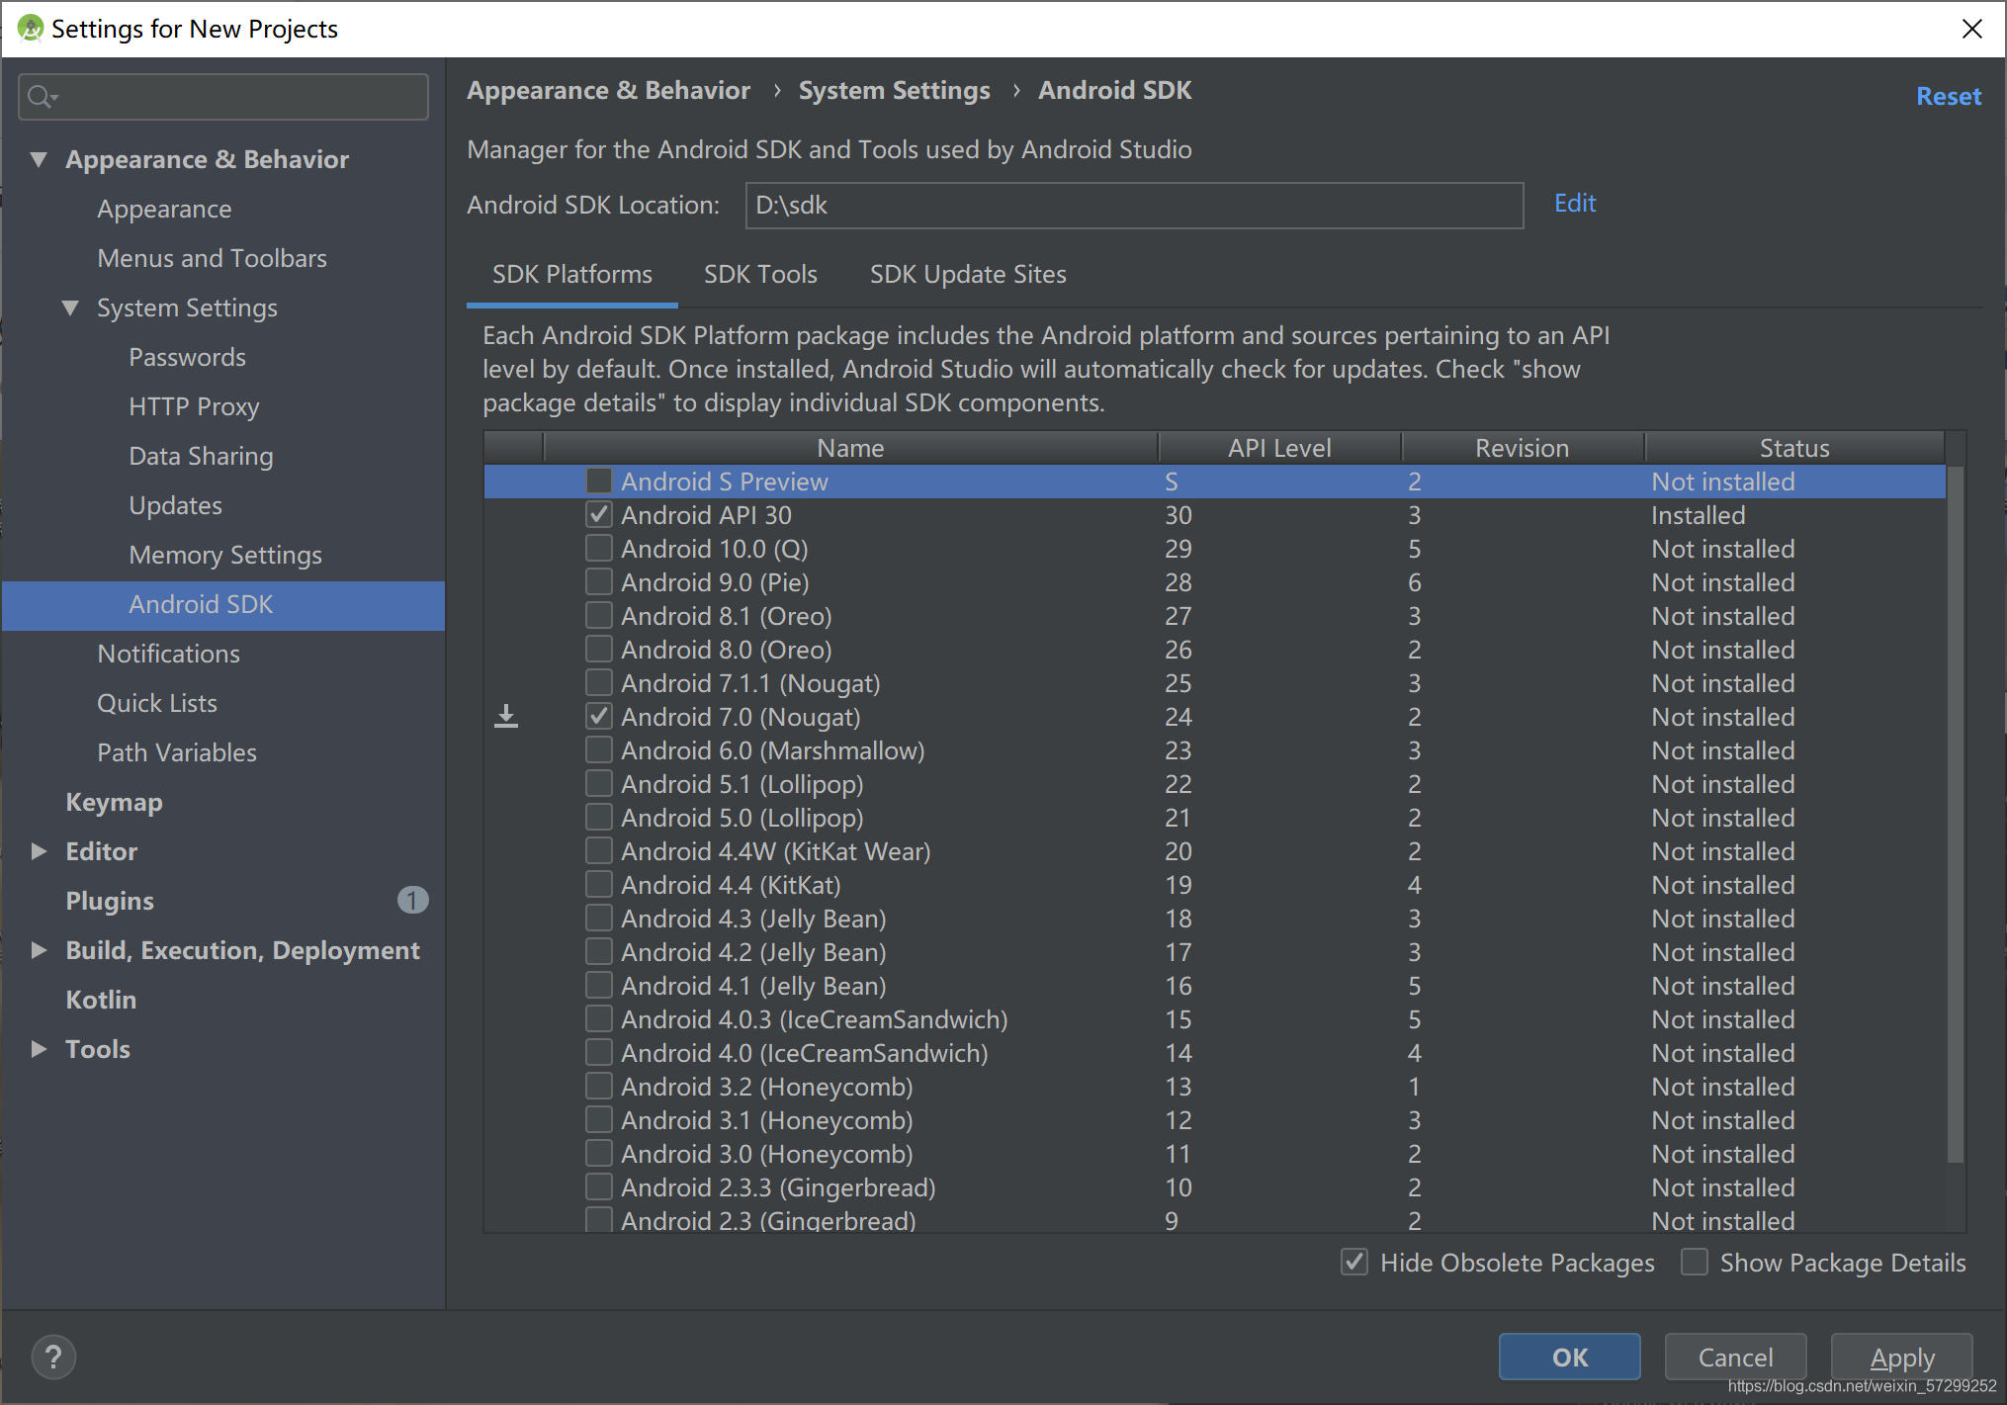The width and height of the screenshot is (2007, 1405).
Task: Check the Android 8.0 (Oreo) checkbox
Action: [598, 650]
